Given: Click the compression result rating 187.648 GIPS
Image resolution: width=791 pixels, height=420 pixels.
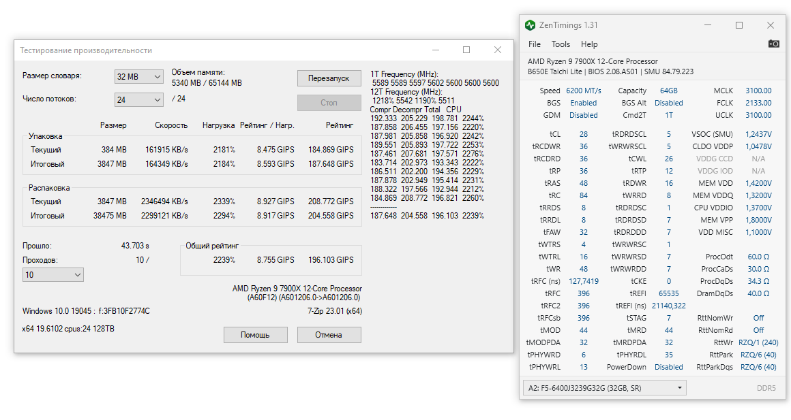Looking at the screenshot, I should (331, 164).
